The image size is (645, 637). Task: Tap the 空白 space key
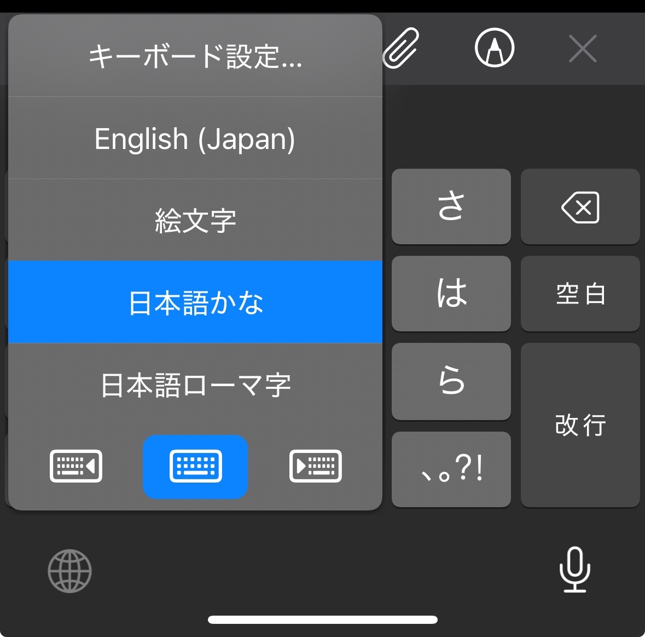coord(580,294)
